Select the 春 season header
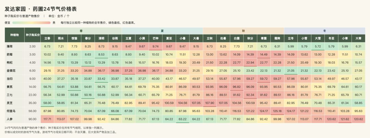This screenshot has height=138, width=370. (81, 31)
